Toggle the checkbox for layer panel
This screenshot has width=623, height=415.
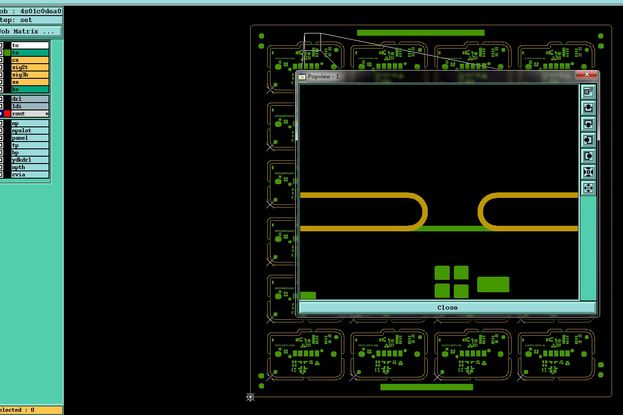coord(1,138)
